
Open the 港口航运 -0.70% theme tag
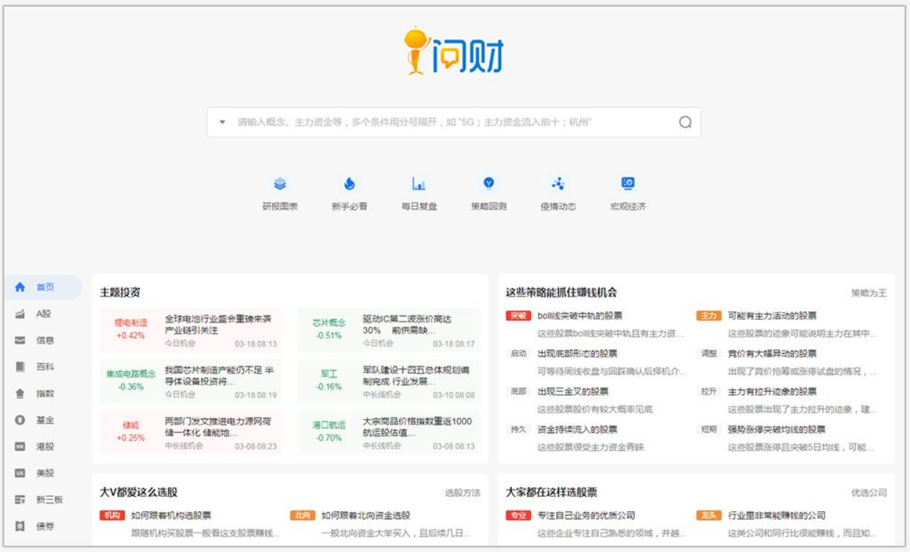point(329,432)
